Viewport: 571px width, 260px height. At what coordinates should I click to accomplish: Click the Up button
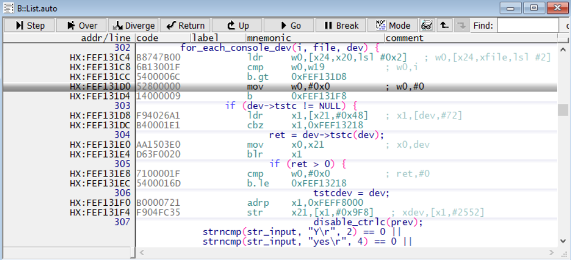tap(237, 25)
